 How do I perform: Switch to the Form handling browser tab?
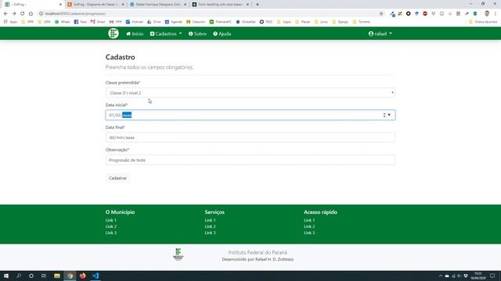[x=221, y=5]
